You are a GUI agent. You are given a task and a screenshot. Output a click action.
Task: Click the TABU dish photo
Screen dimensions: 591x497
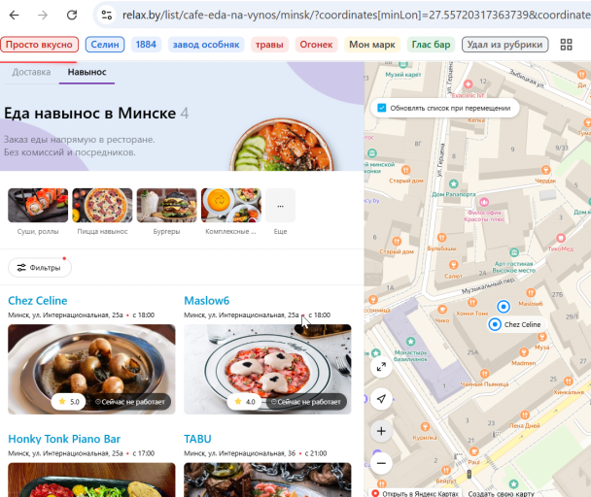coord(267,480)
